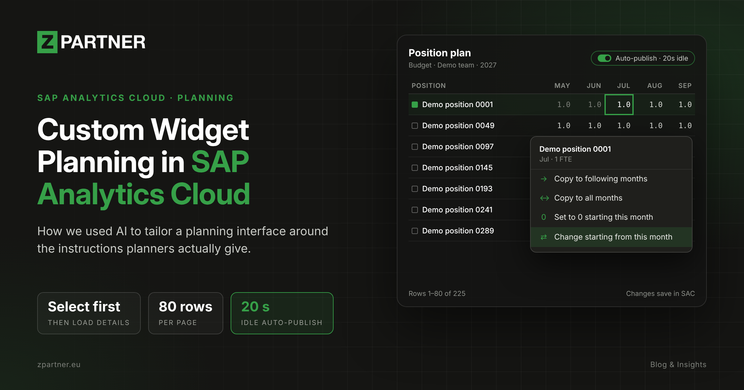The height and width of the screenshot is (390, 744).
Task: Check the Demo position 0097 checkbox
Action: 415,147
